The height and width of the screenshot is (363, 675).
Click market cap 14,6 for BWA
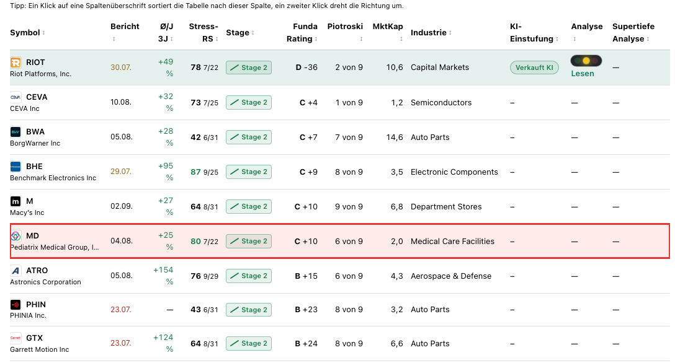[x=395, y=138]
